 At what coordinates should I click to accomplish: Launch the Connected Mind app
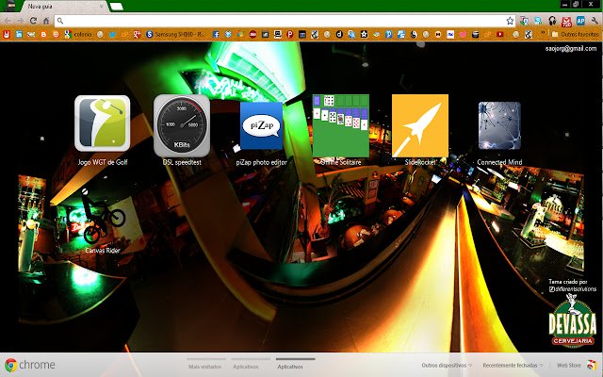tap(499, 125)
